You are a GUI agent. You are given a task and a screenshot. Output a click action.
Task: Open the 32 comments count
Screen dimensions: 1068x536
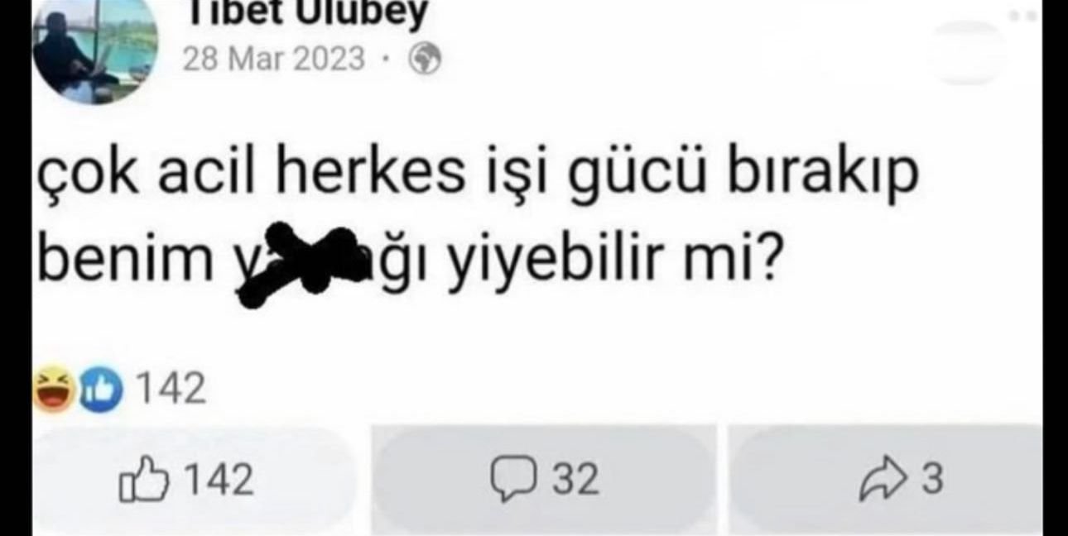[x=575, y=480]
